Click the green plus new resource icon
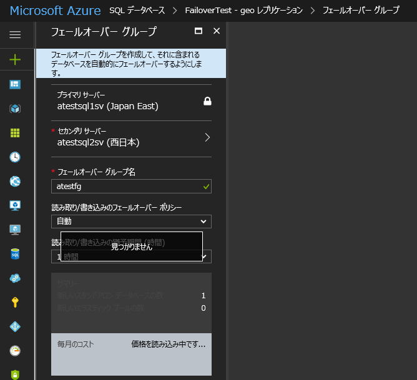Viewport: 417px width, 380px height. (15, 60)
